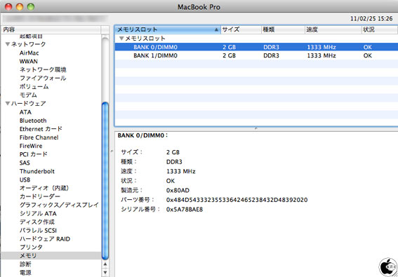Select カードリーダー entry
The width and height of the screenshot is (398, 277).
[x=40, y=196]
